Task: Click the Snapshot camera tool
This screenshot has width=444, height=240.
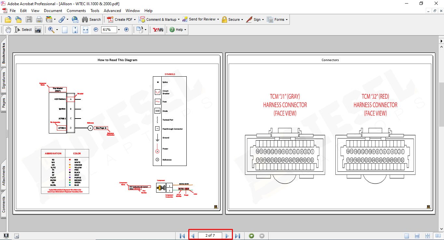Action: (38, 30)
